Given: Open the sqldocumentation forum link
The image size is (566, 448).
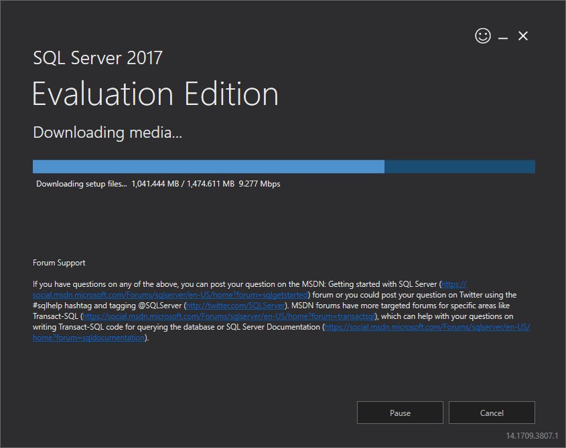Looking at the screenshot, I should point(427,327).
